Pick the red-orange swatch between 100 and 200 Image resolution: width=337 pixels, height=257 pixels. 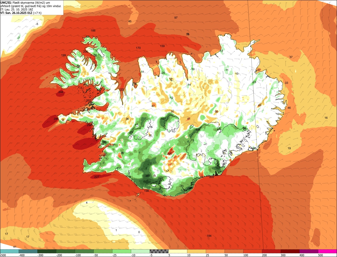252,251
